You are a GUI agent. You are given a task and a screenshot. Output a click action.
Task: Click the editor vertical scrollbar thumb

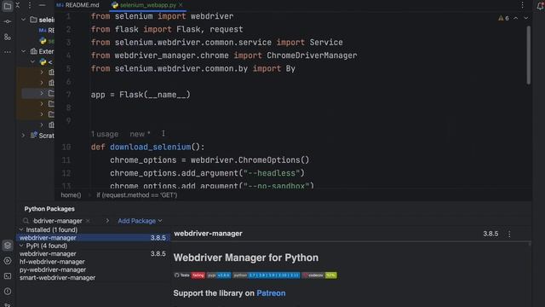pos(528,55)
